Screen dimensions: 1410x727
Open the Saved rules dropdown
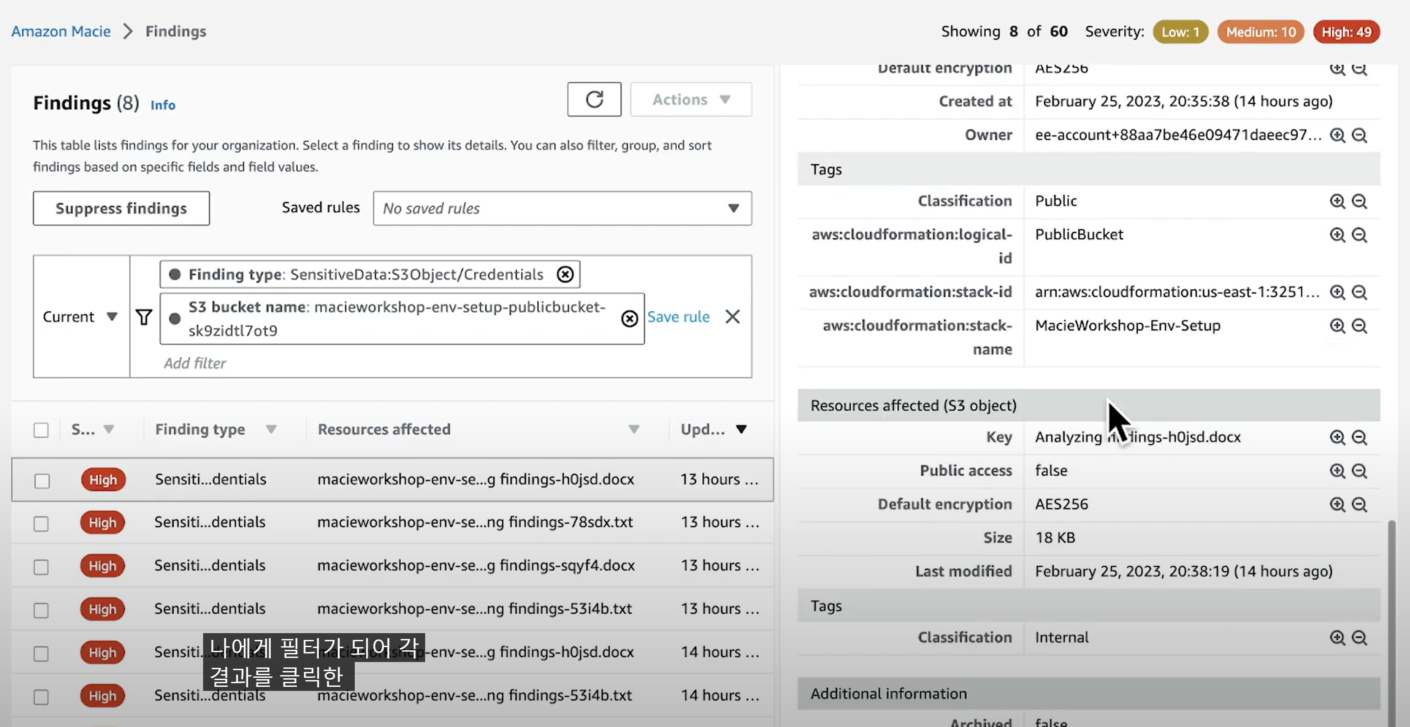(561, 208)
